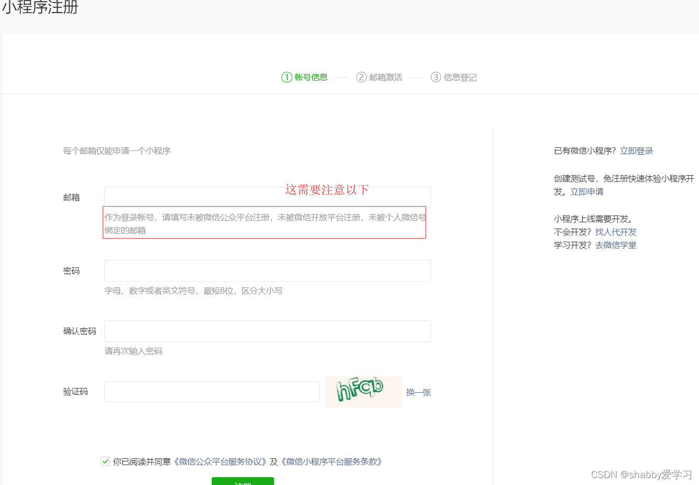Image resolution: width=699 pixels, height=485 pixels.
Task: Select the 帐号信息 step label
Action: [311, 77]
